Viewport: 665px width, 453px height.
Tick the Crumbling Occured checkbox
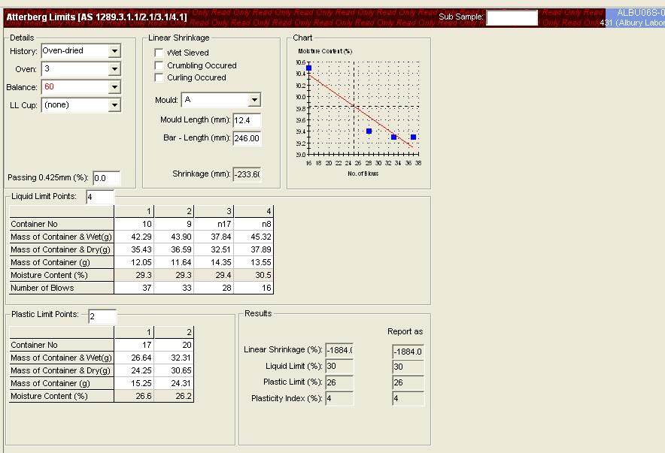click(x=159, y=65)
